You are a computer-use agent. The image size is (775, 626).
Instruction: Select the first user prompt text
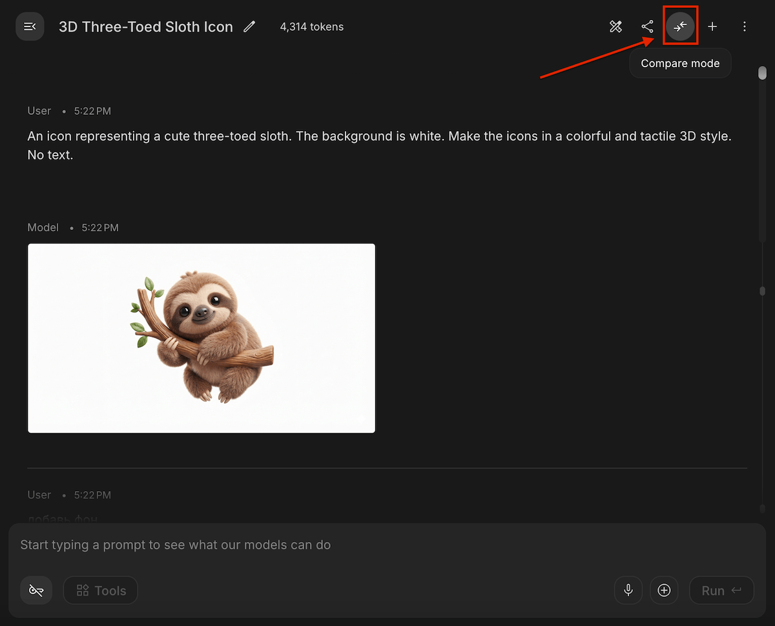[x=379, y=145]
